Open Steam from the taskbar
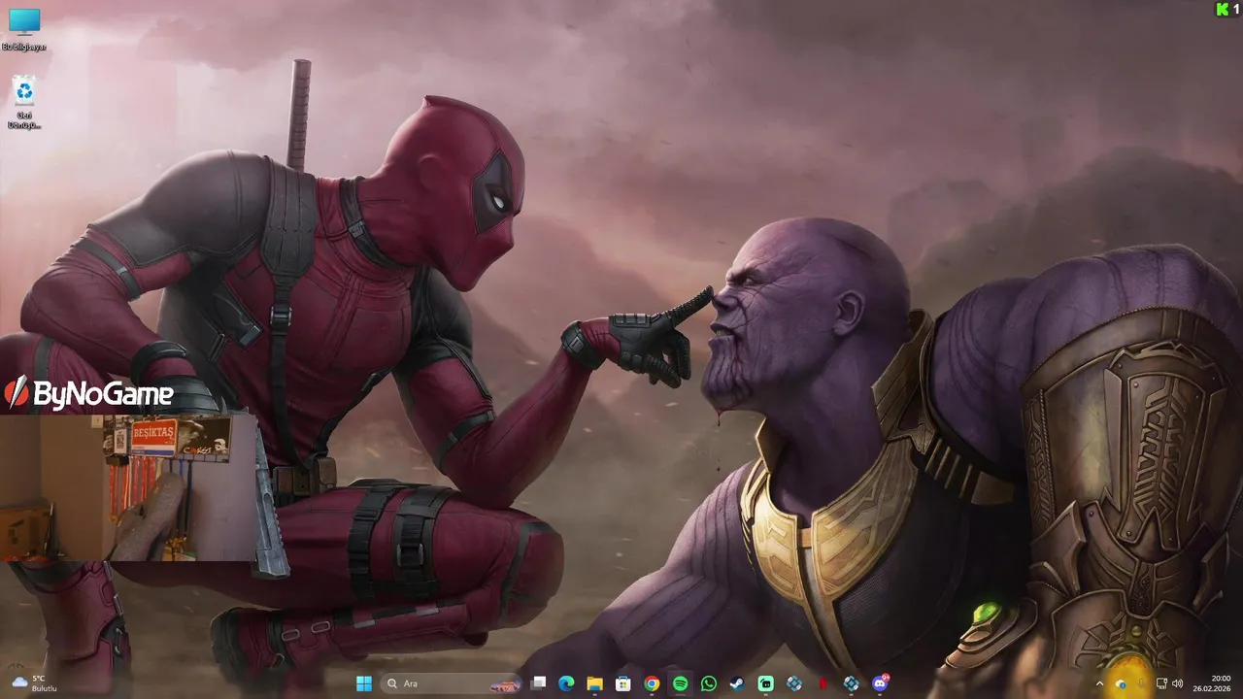This screenshot has width=1243, height=699. [737, 683]
